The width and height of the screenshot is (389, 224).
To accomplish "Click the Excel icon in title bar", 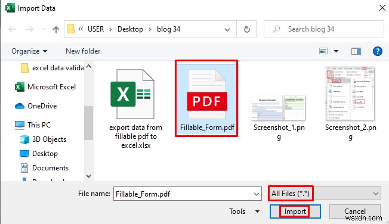I will [x=10, y=8].
